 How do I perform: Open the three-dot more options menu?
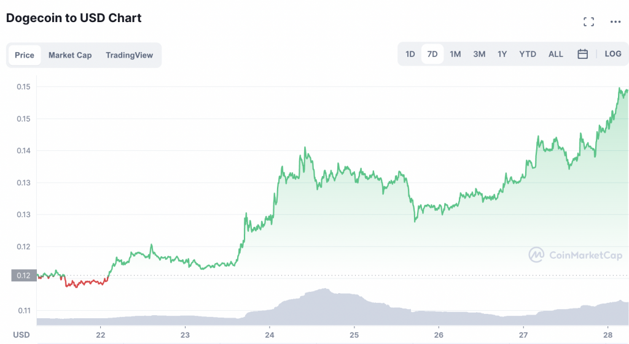615,22
